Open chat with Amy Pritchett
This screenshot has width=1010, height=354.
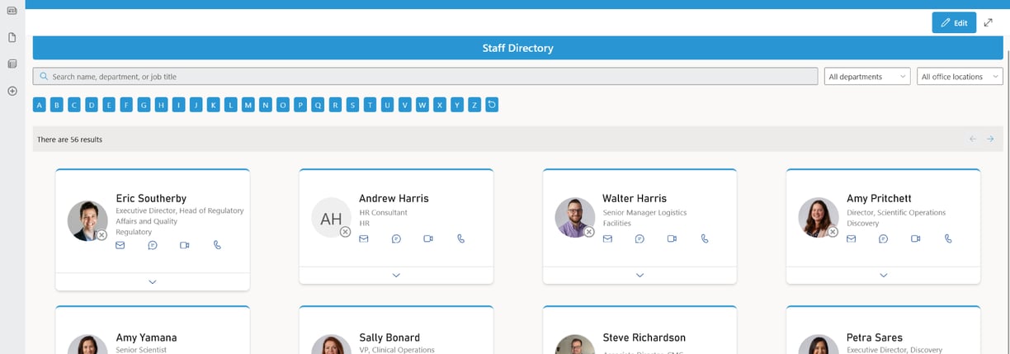click(884, 238)
